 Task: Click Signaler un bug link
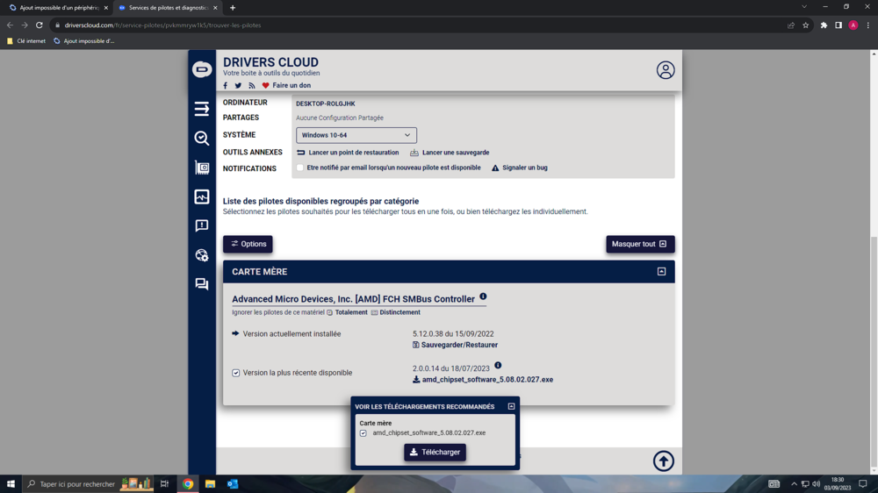click(520, 168)
